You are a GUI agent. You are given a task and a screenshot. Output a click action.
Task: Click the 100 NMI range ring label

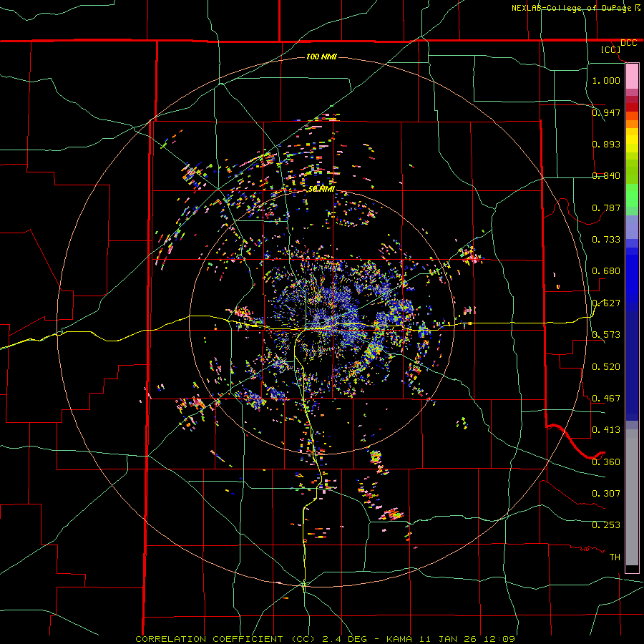coord(321,57)
